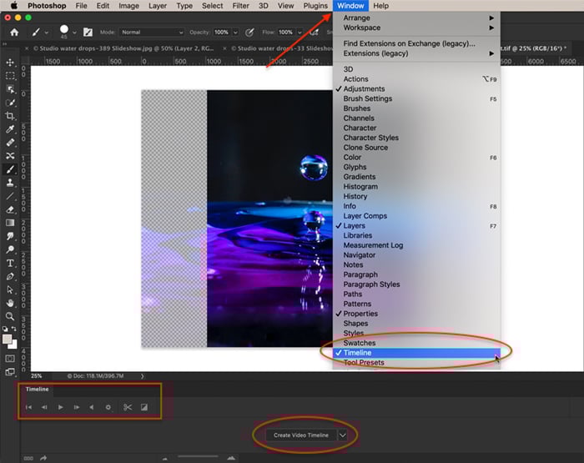
Task: Uncheck Layers in Window menu
Action: click(x=416, y=226)
